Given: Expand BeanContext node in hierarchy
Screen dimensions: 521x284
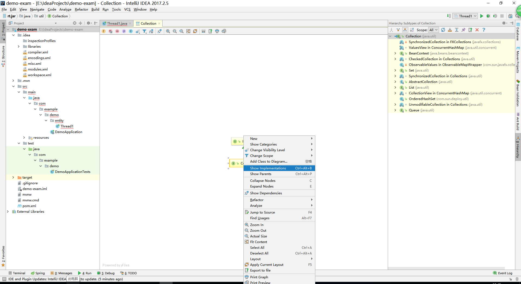Looking at the screenshot, I should click(395, 53).
